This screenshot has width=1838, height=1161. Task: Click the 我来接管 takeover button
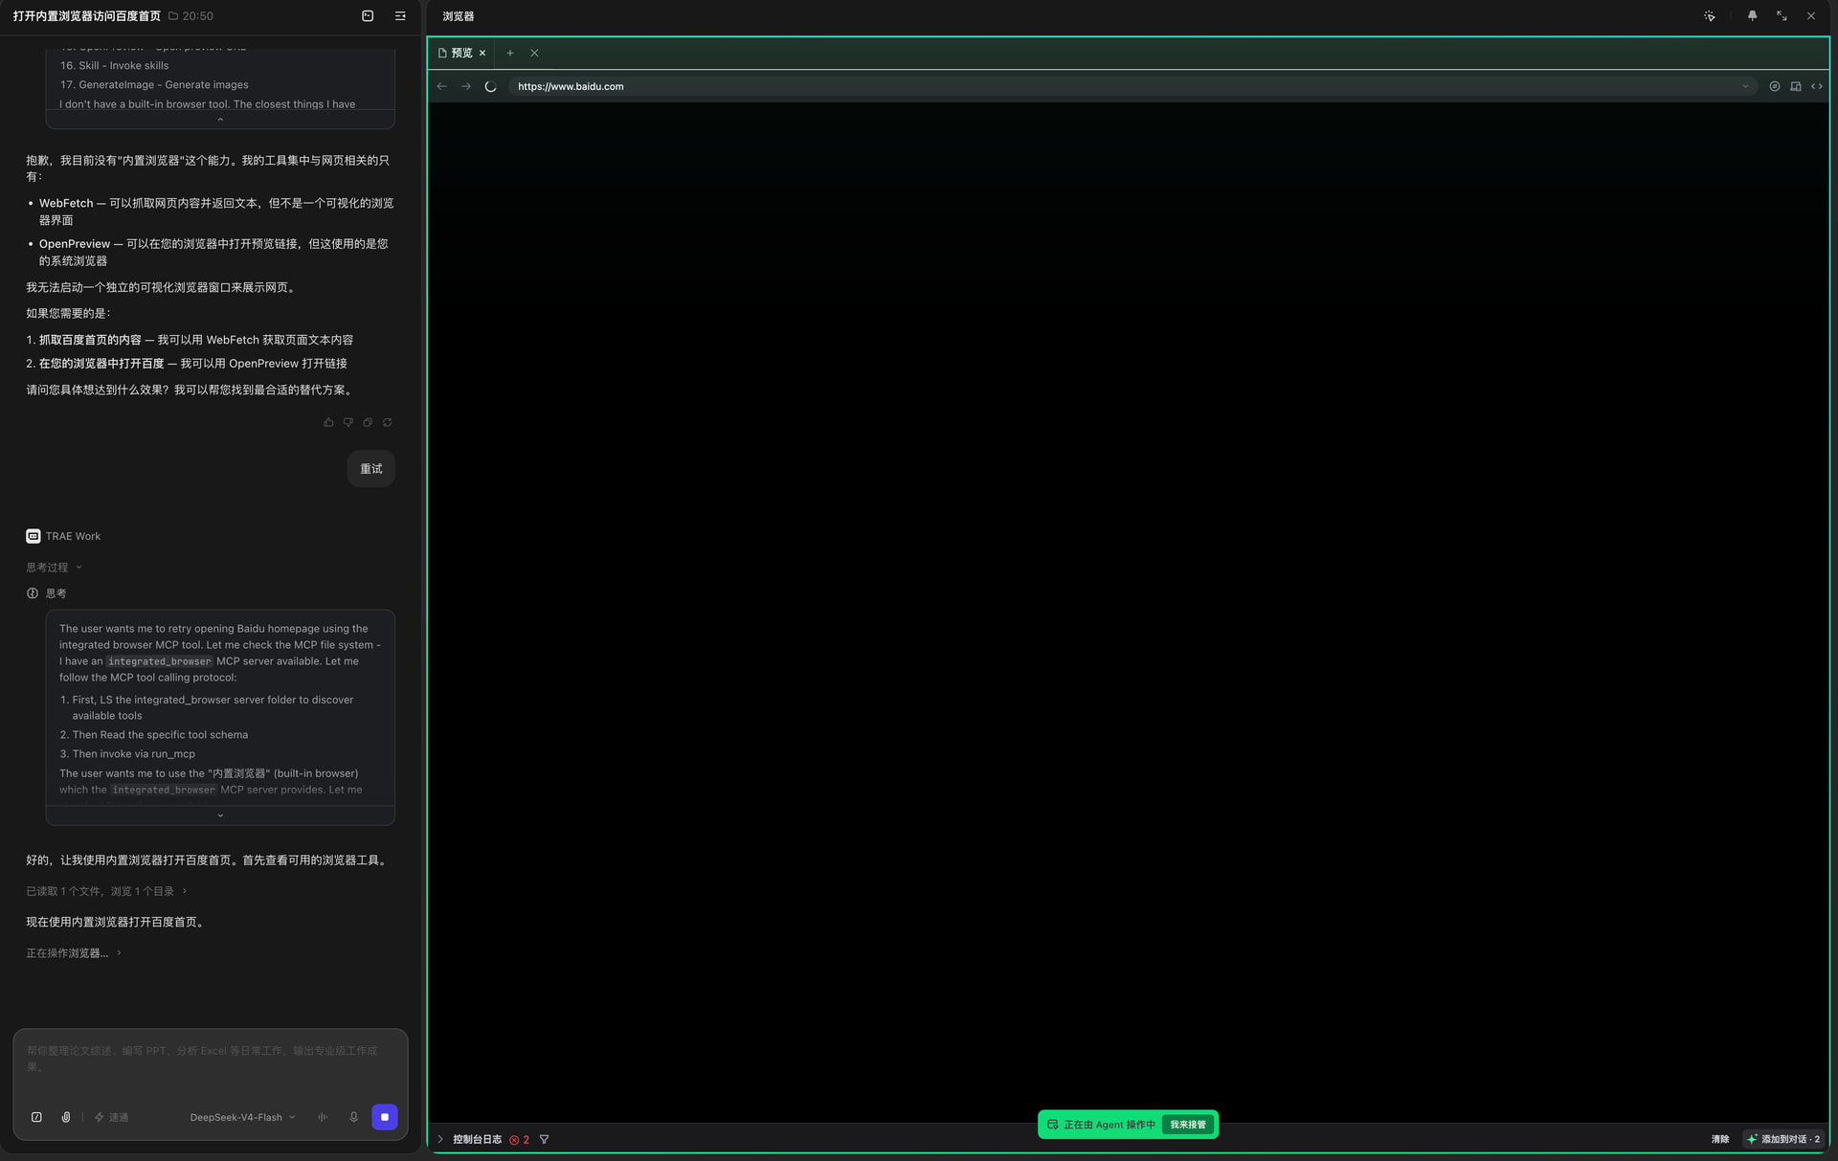point(1188,1125)
